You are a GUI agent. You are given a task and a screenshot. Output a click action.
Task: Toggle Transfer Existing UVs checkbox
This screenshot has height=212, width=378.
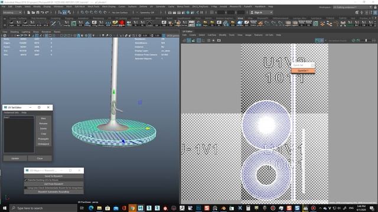point(26,180)
